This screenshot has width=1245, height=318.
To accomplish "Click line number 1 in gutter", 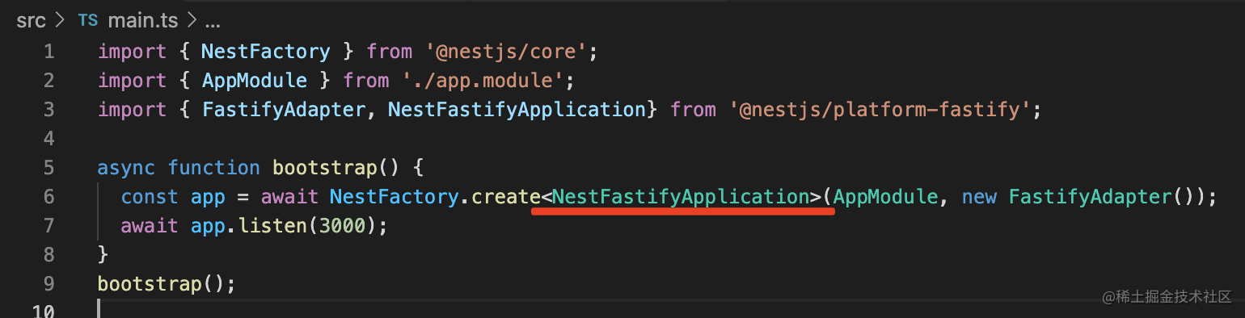I will [48, 52].
